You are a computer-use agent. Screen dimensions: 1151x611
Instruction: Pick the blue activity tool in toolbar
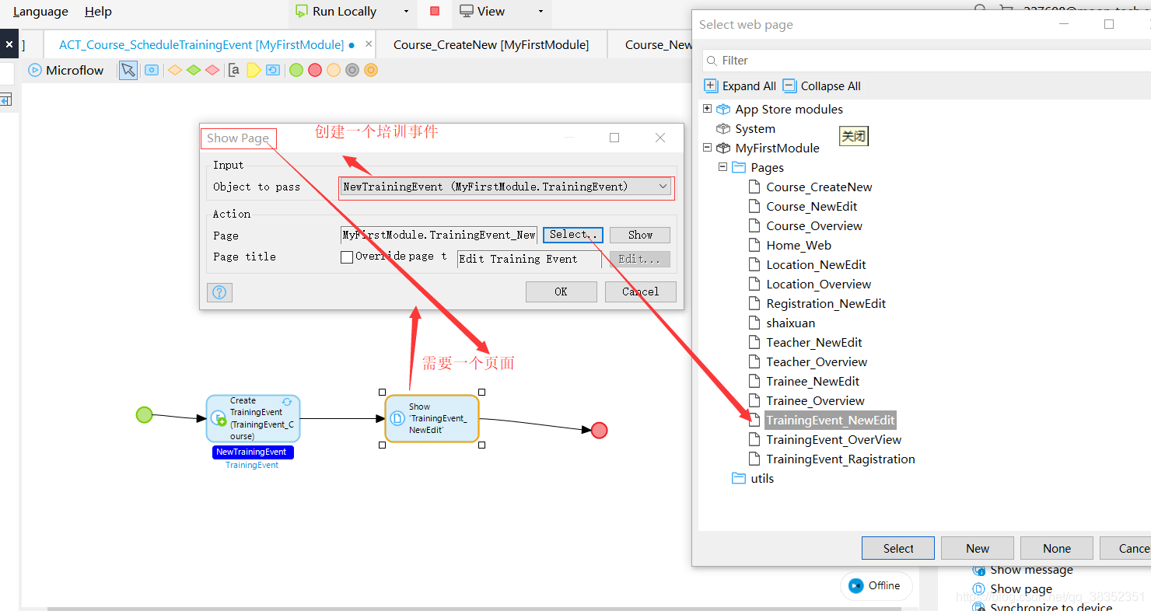tap(152, 70)
